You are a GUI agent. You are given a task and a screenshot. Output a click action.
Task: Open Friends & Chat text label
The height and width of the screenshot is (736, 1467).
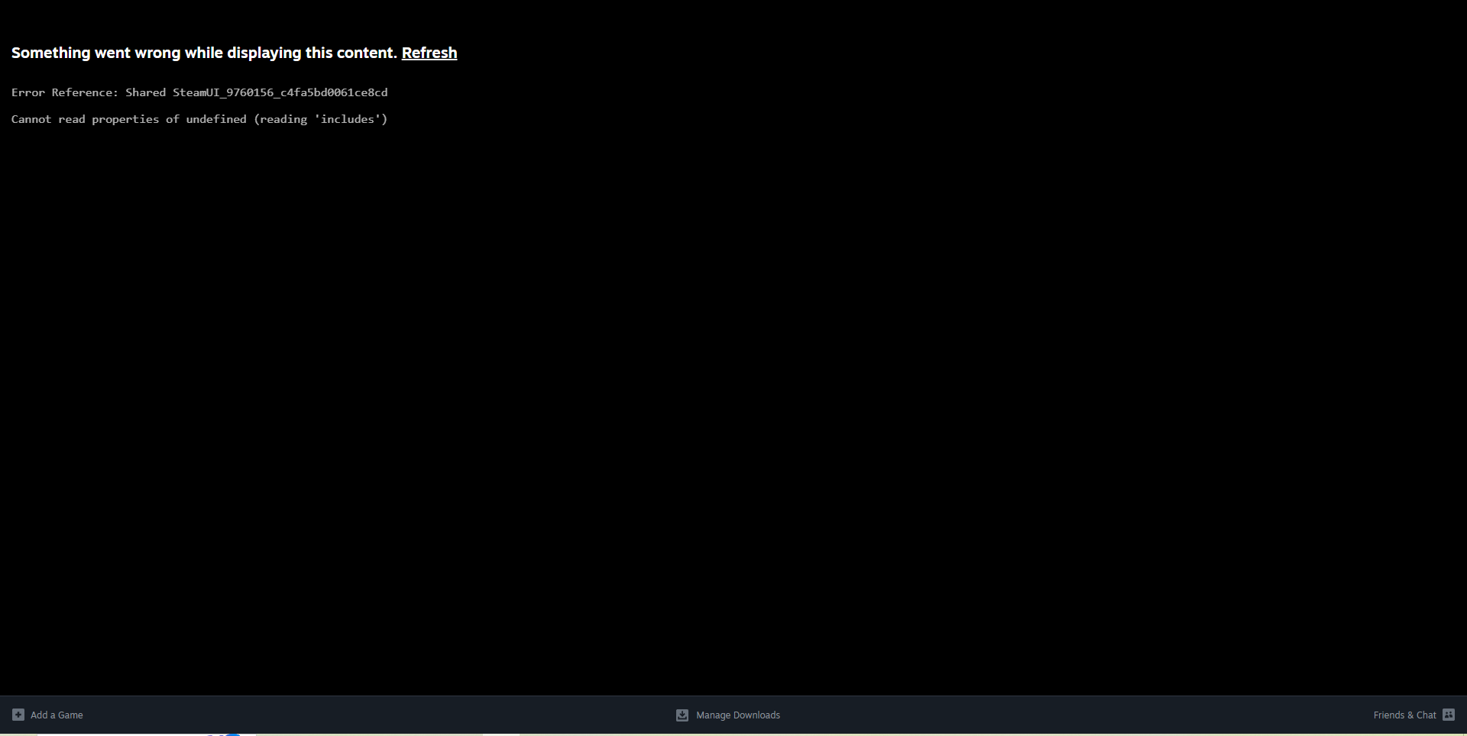pyautogui.click(x=1404, y=715)
